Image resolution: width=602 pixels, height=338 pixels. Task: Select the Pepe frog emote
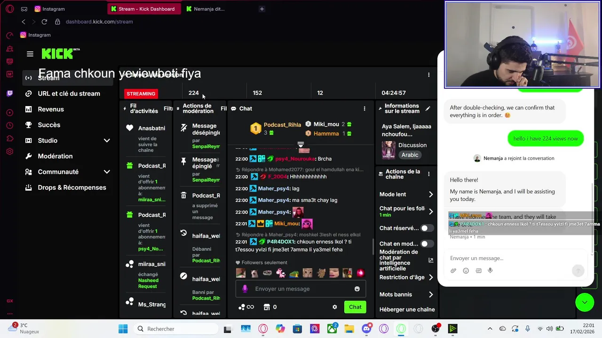pos(294,273)
